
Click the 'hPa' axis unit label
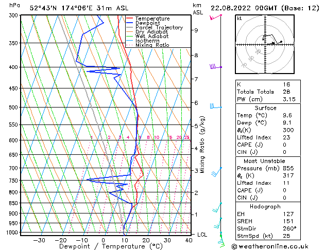coord(14,6)
